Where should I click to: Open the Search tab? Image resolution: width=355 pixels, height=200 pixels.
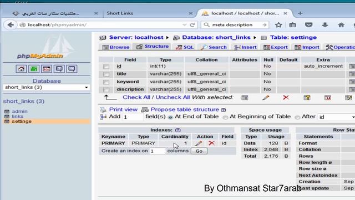(x=214, y=47)
